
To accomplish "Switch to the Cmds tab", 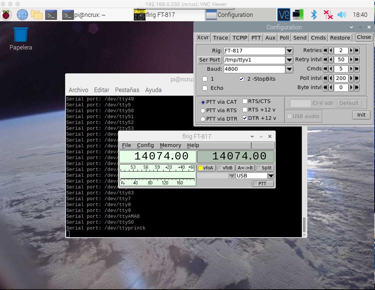I will [x=318, y=38].
